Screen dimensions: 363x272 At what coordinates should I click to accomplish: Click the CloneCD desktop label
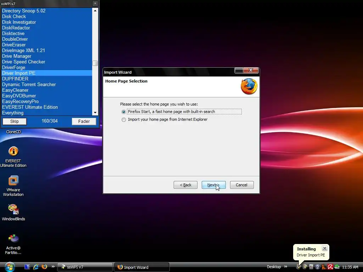(x=13, y=132)
